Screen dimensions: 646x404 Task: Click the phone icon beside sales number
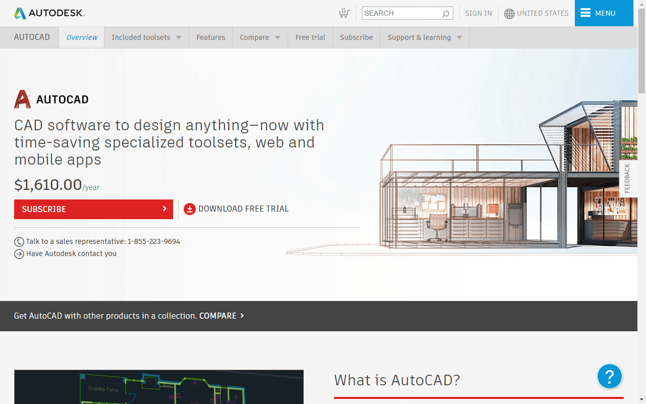(x=19, y=242)
